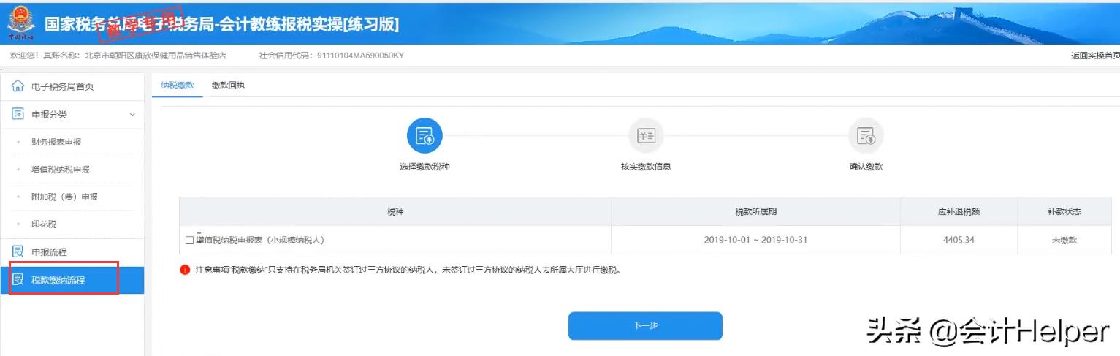
Task: Click the 社会信用代码 91110104MA590050KY text
Action: coord(331,56)
